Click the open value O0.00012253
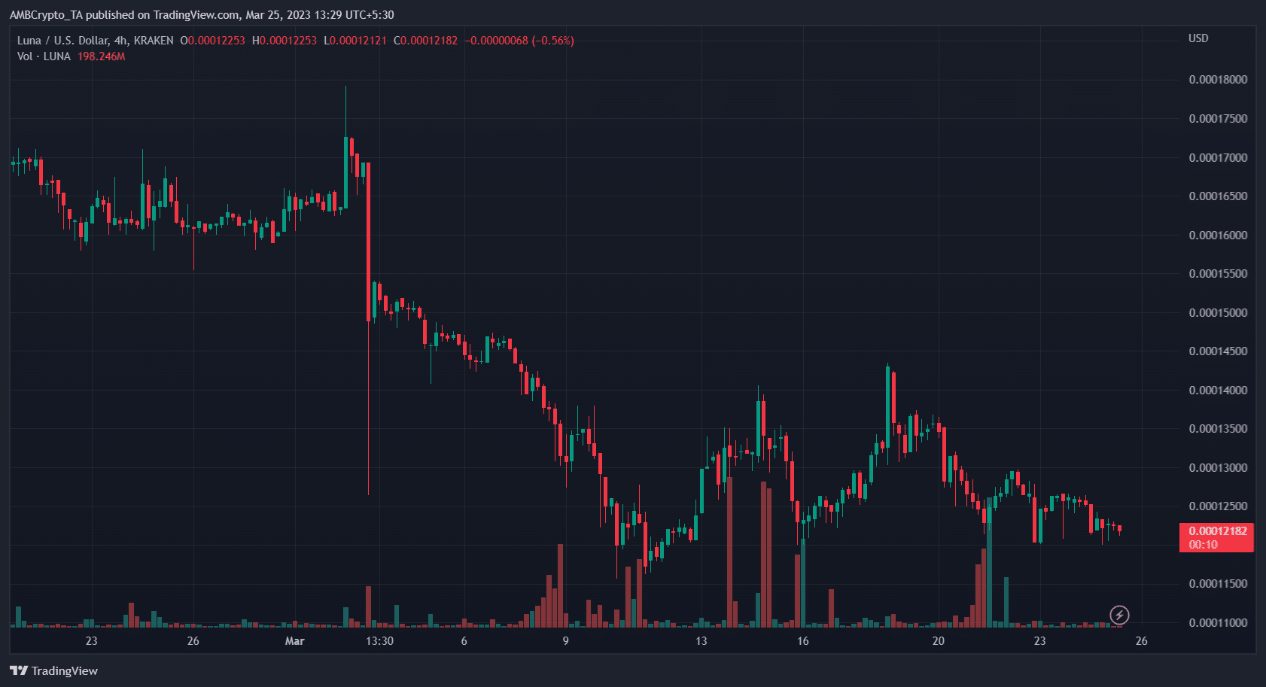Screen dimensions: 1266x687 click(212, 41)
